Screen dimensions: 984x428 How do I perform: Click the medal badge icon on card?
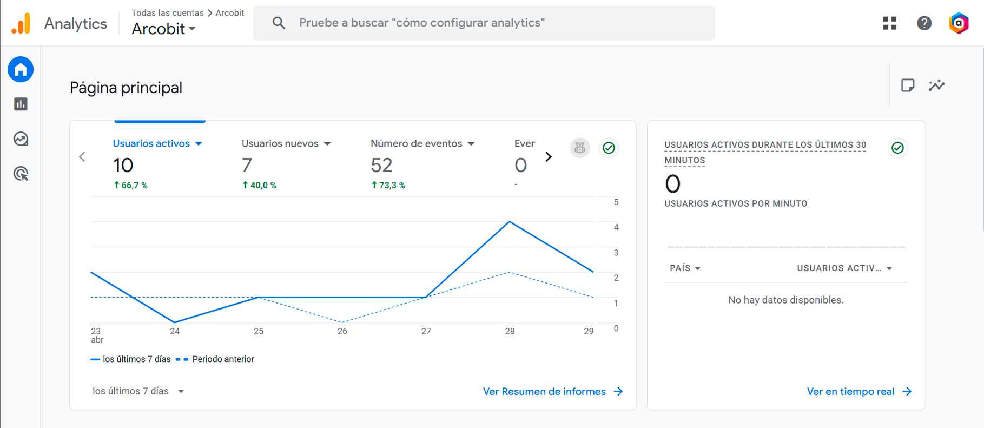click(580, 148)
